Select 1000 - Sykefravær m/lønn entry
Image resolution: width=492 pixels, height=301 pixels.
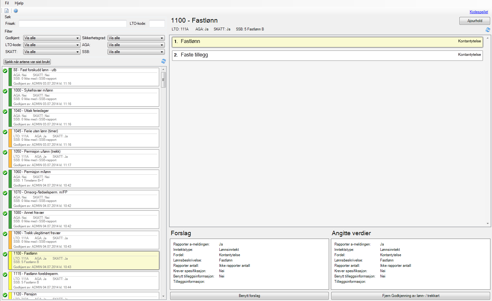84,97
